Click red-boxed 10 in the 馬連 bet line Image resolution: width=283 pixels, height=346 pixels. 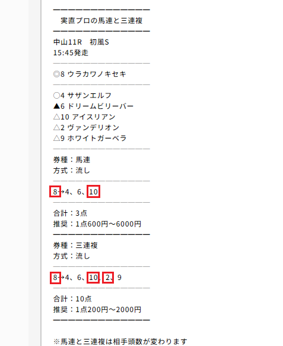93,191
